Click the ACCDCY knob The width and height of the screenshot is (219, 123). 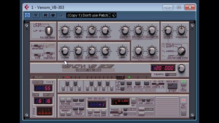coord(138,31)
